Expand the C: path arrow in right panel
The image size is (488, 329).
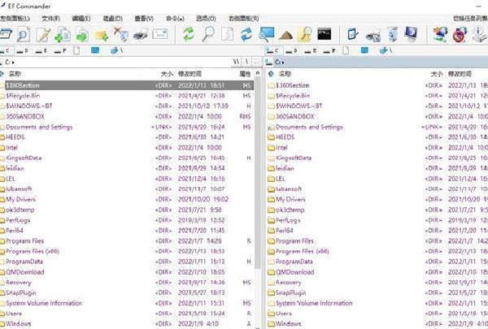(x=283, y=63)
